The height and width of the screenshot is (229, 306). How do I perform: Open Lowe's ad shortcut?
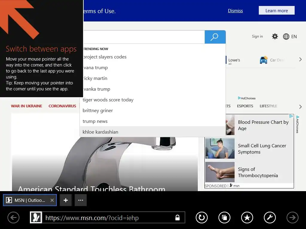click(x=234, y=60)
